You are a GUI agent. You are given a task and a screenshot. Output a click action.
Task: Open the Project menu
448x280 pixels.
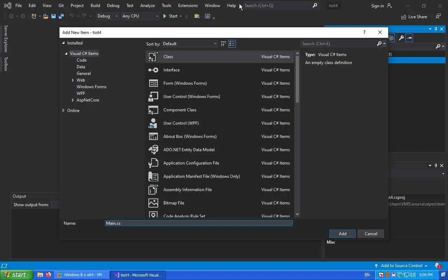(77, 6)
